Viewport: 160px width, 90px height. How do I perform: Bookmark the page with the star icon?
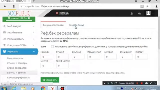click(x=147, y=6)
